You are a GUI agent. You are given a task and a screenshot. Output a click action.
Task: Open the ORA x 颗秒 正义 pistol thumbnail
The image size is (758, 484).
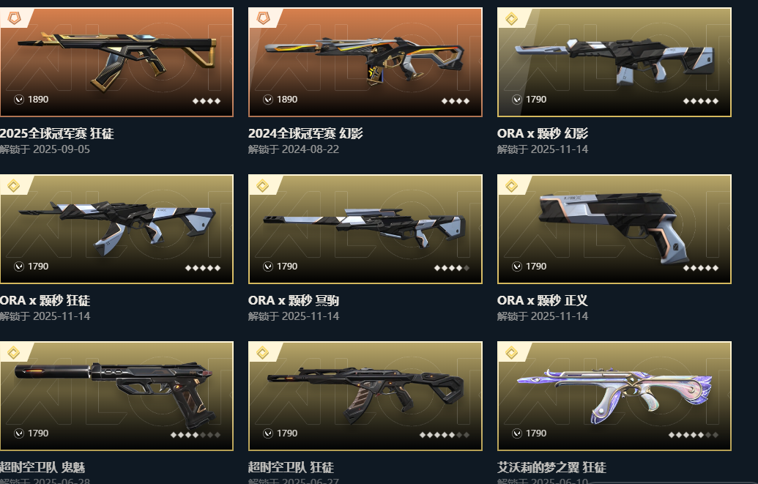614,228
